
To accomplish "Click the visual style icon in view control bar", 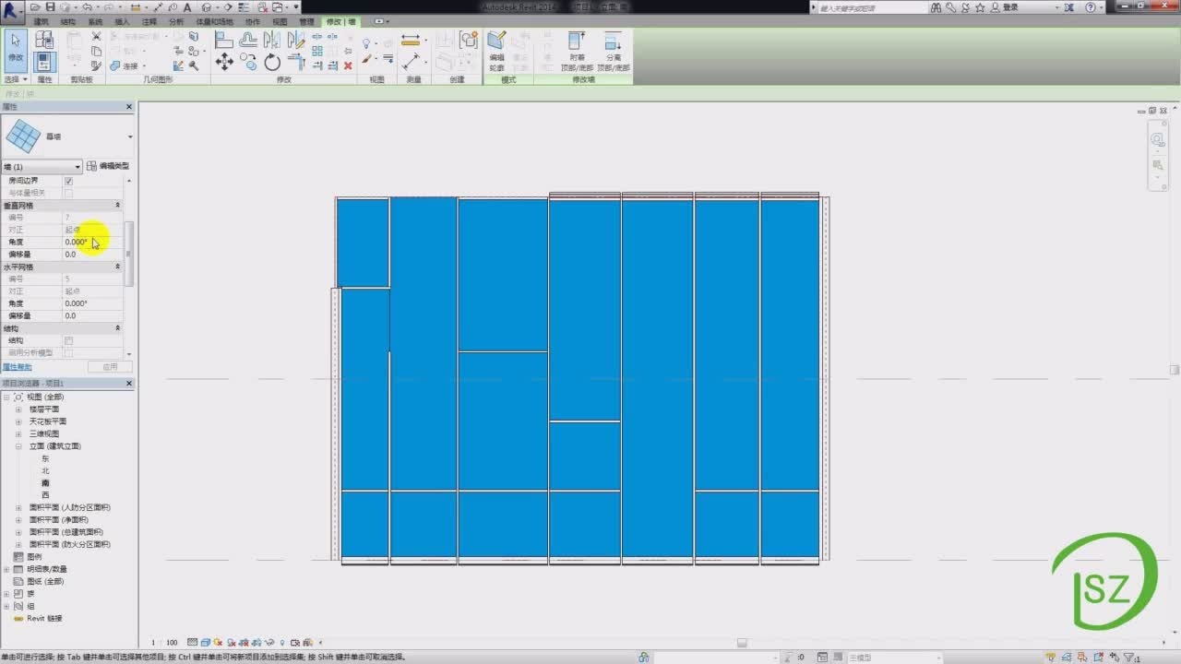I will [205, 642].
